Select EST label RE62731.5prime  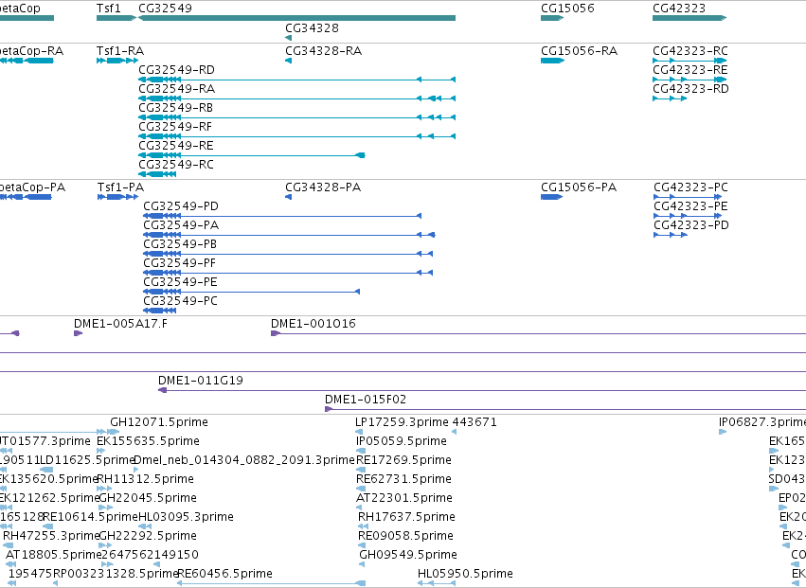(x=404, y=479)
